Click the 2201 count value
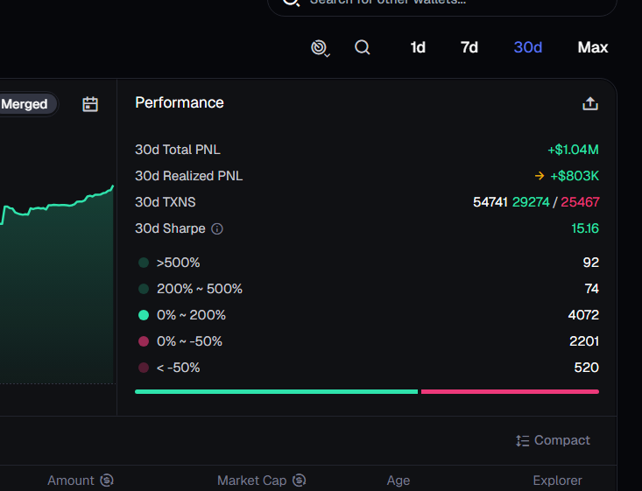The height and width of the screenshot is (491, 642). click(584, 341)
